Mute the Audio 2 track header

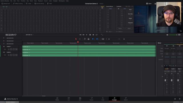[17, 55]
